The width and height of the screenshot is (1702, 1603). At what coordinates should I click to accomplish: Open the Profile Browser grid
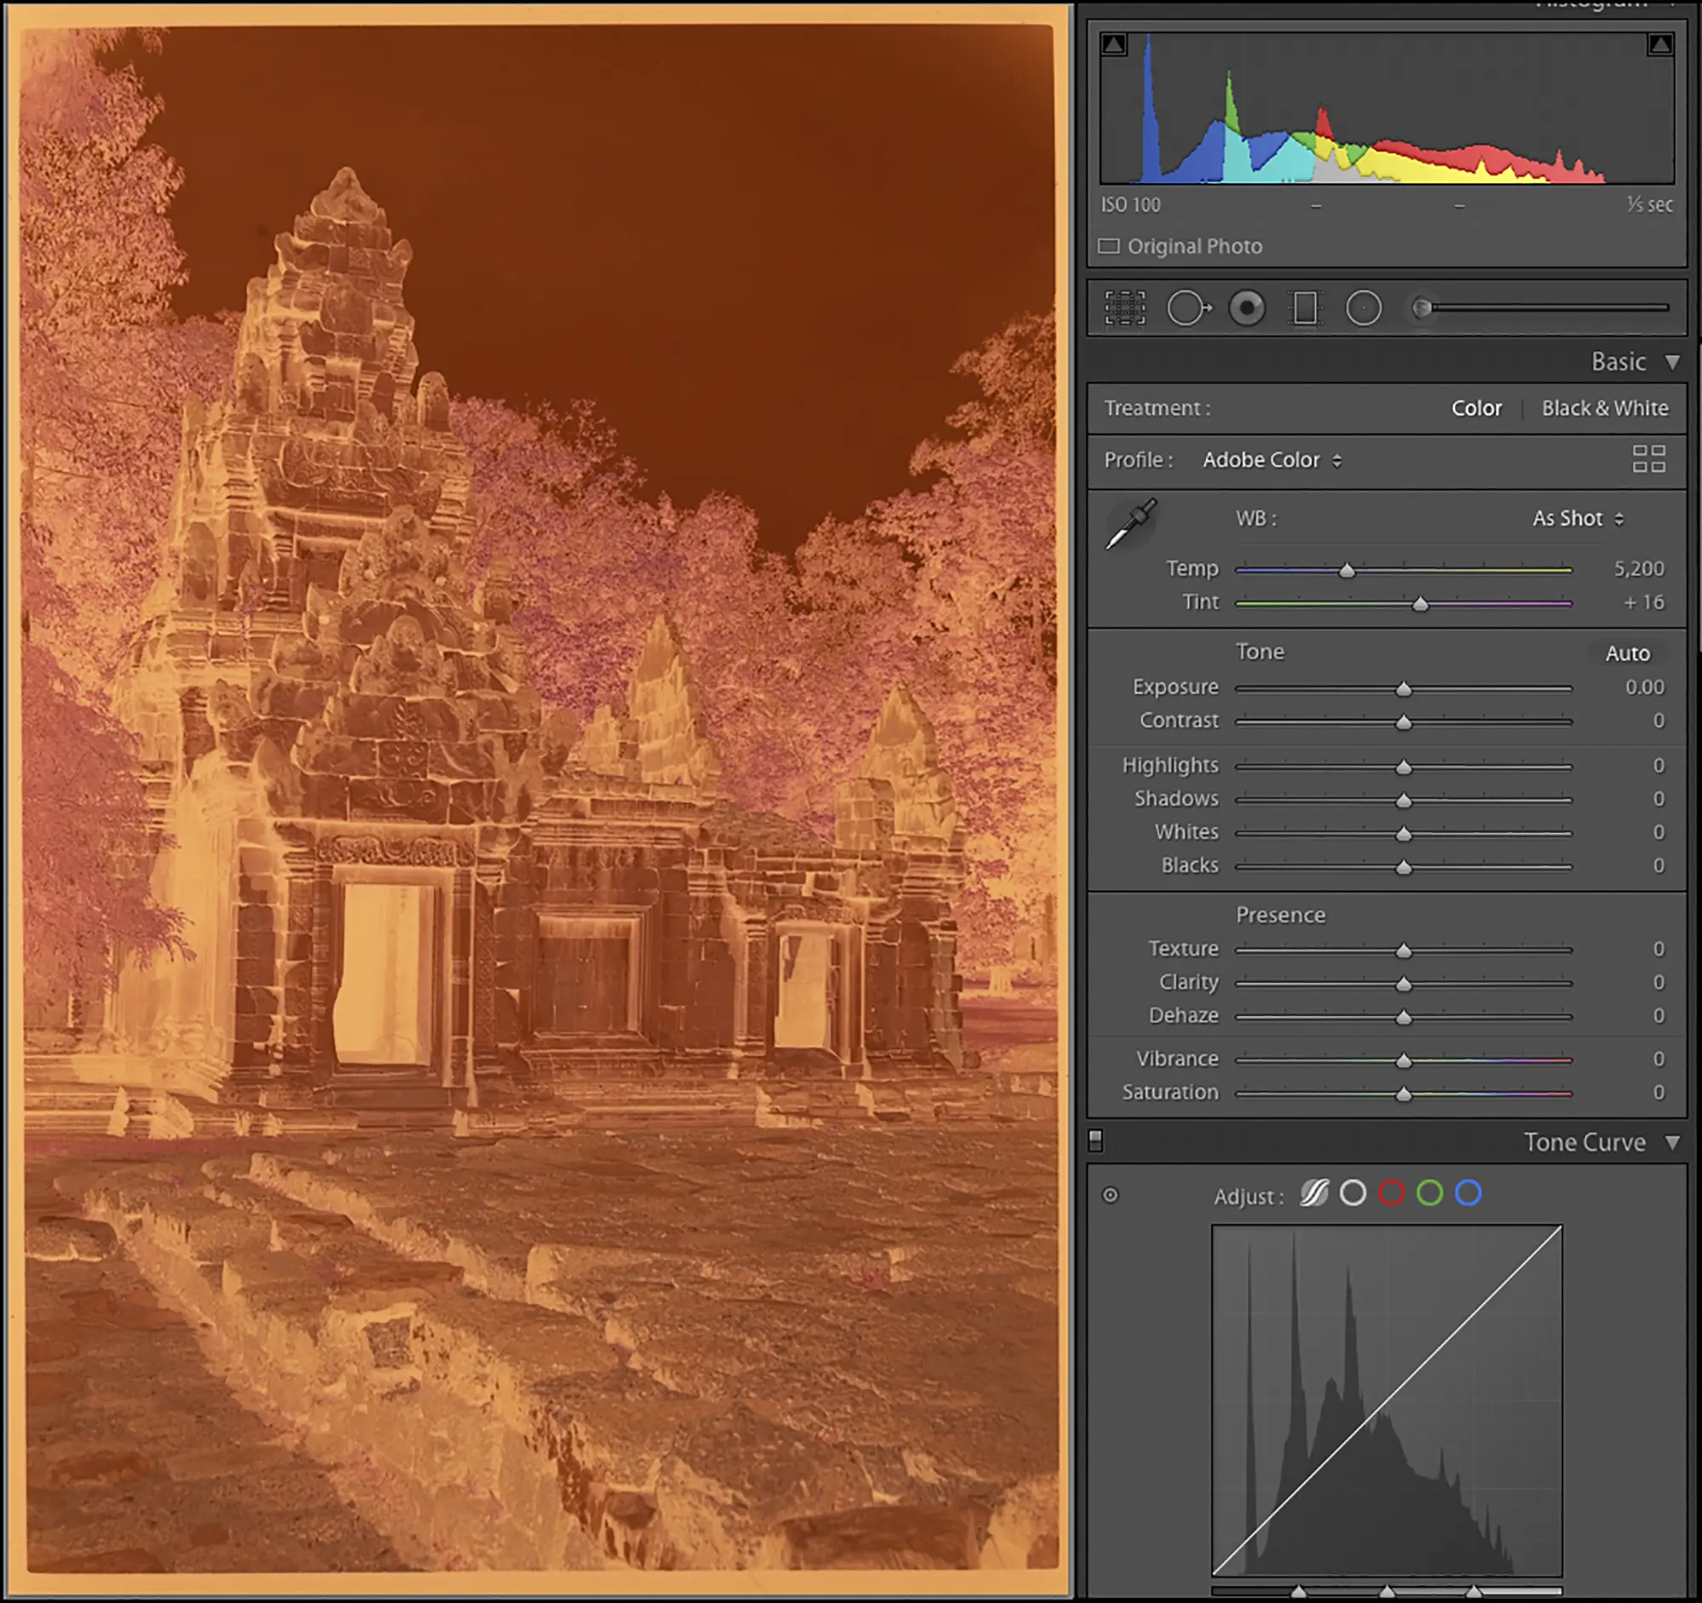[x=1649, y=459]
